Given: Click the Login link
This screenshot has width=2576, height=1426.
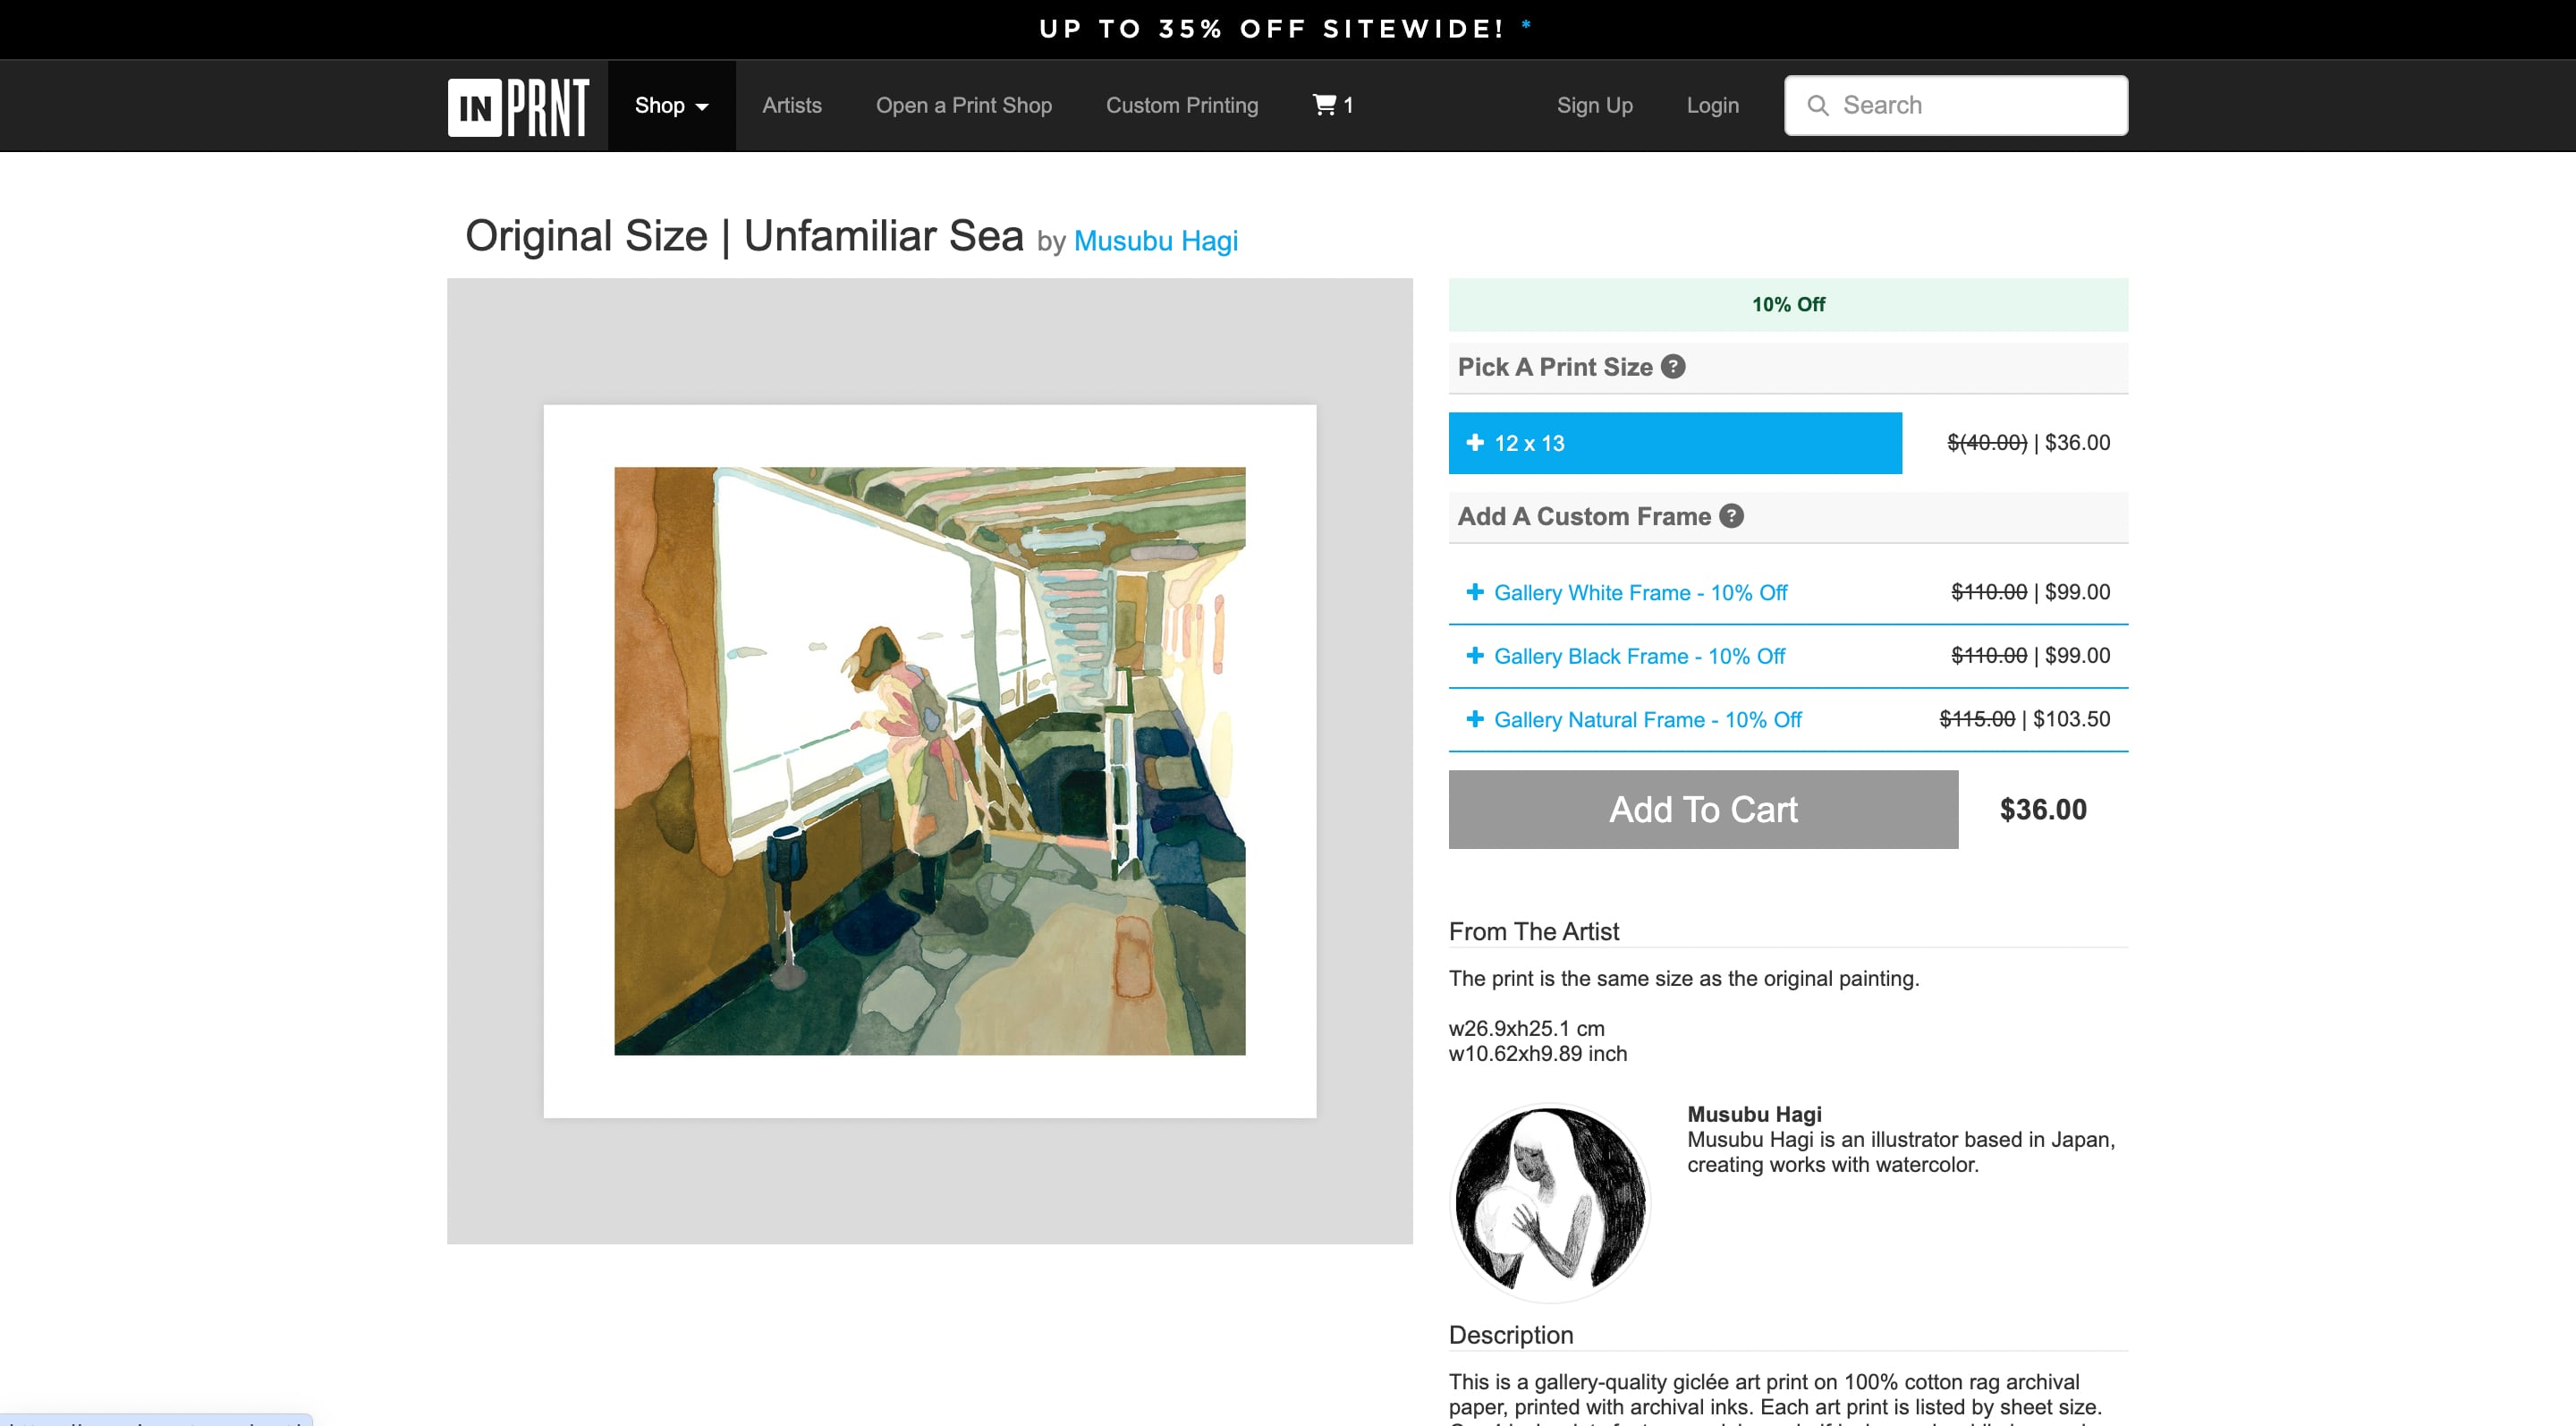Looking at the screenshot, I should click(x=1712, y=105).
